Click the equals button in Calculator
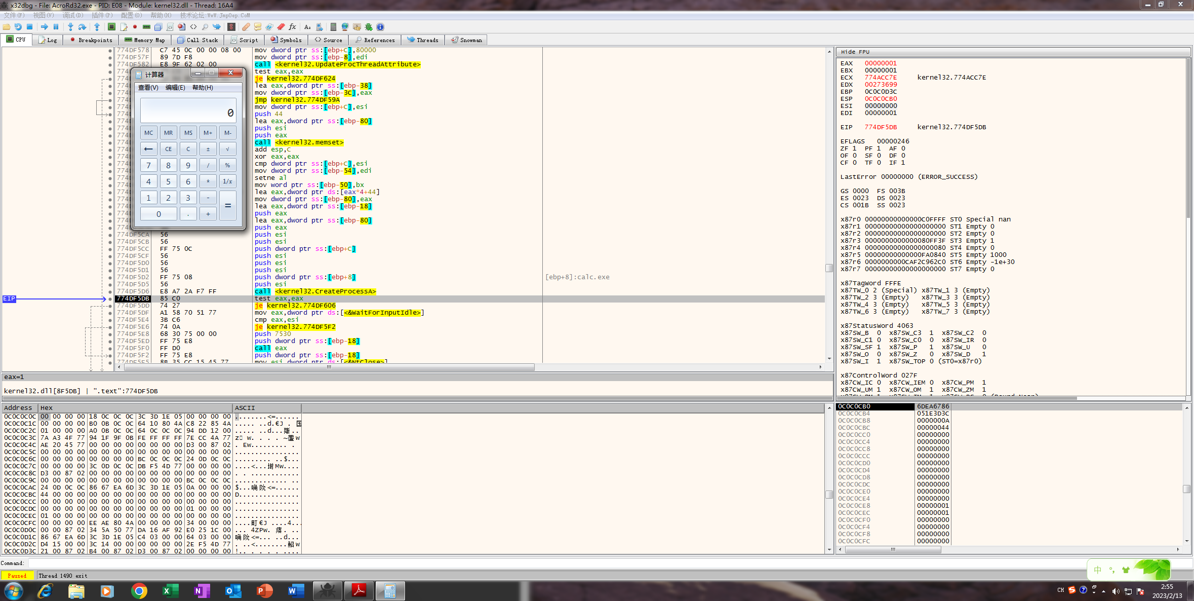 (227, 206)
